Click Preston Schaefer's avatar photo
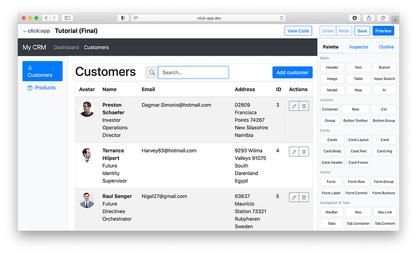Image resolution: width=417 pixels, height=254 pixels. coord(87,109)
